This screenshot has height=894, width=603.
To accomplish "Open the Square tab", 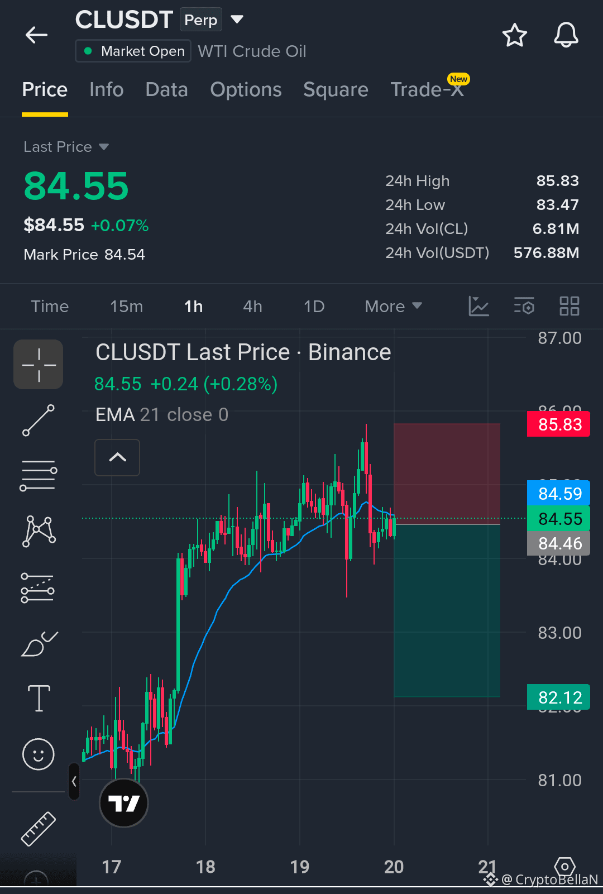I will point(336,90).
